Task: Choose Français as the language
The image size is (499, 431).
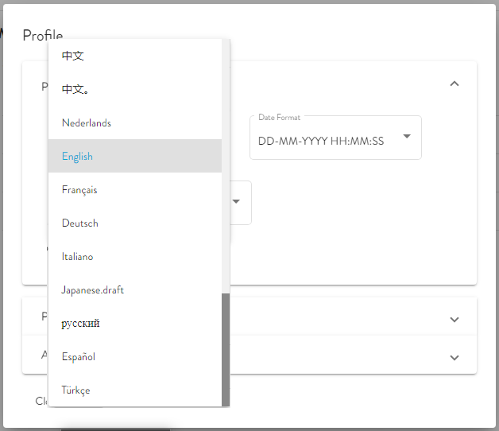Action: (79, 190)
